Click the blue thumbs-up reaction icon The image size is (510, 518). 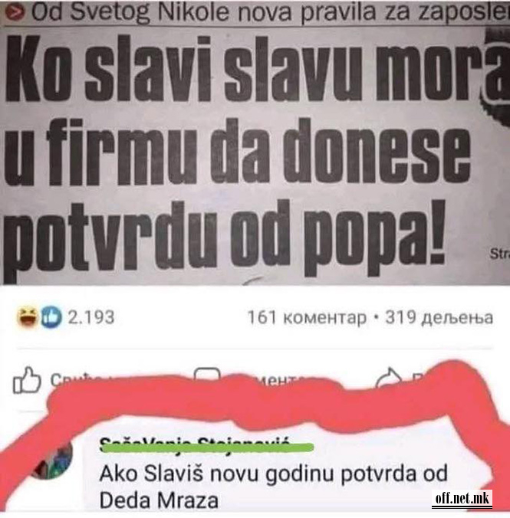point(51,317)
